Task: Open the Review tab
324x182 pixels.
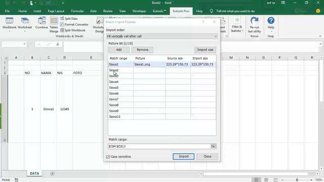Action: click(108, 11)
